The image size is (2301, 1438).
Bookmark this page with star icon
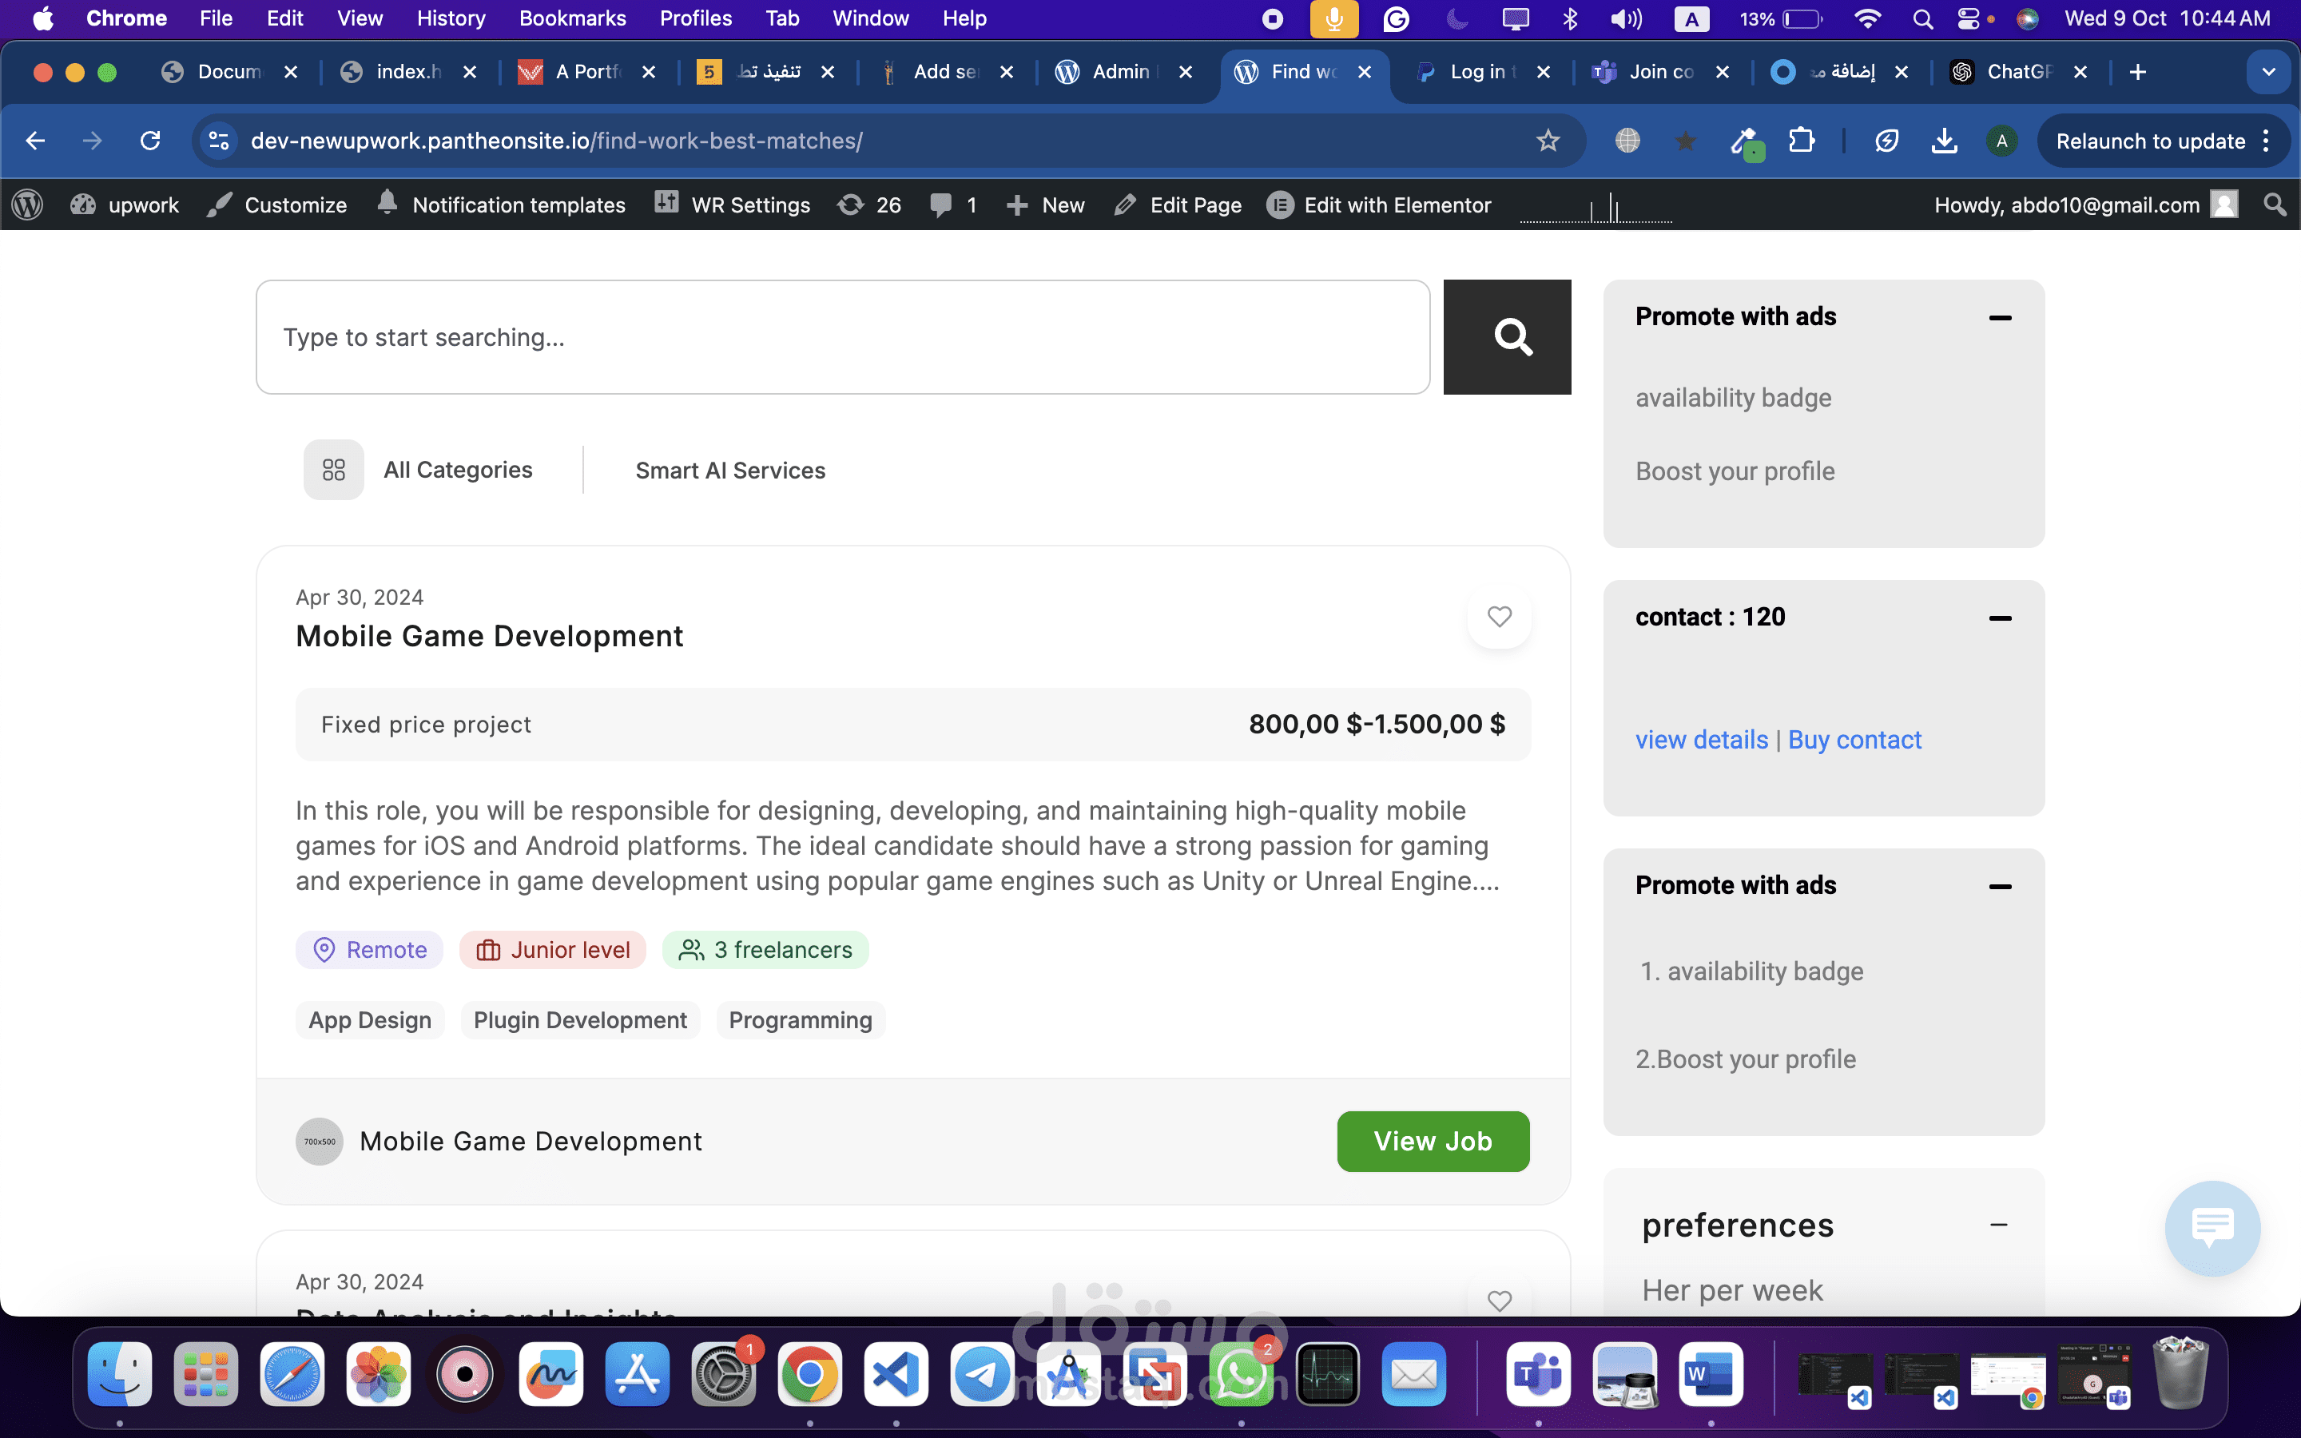(1548, 141)
